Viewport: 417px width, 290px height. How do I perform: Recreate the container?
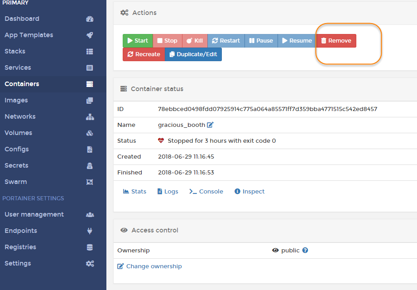pos(144,54)
